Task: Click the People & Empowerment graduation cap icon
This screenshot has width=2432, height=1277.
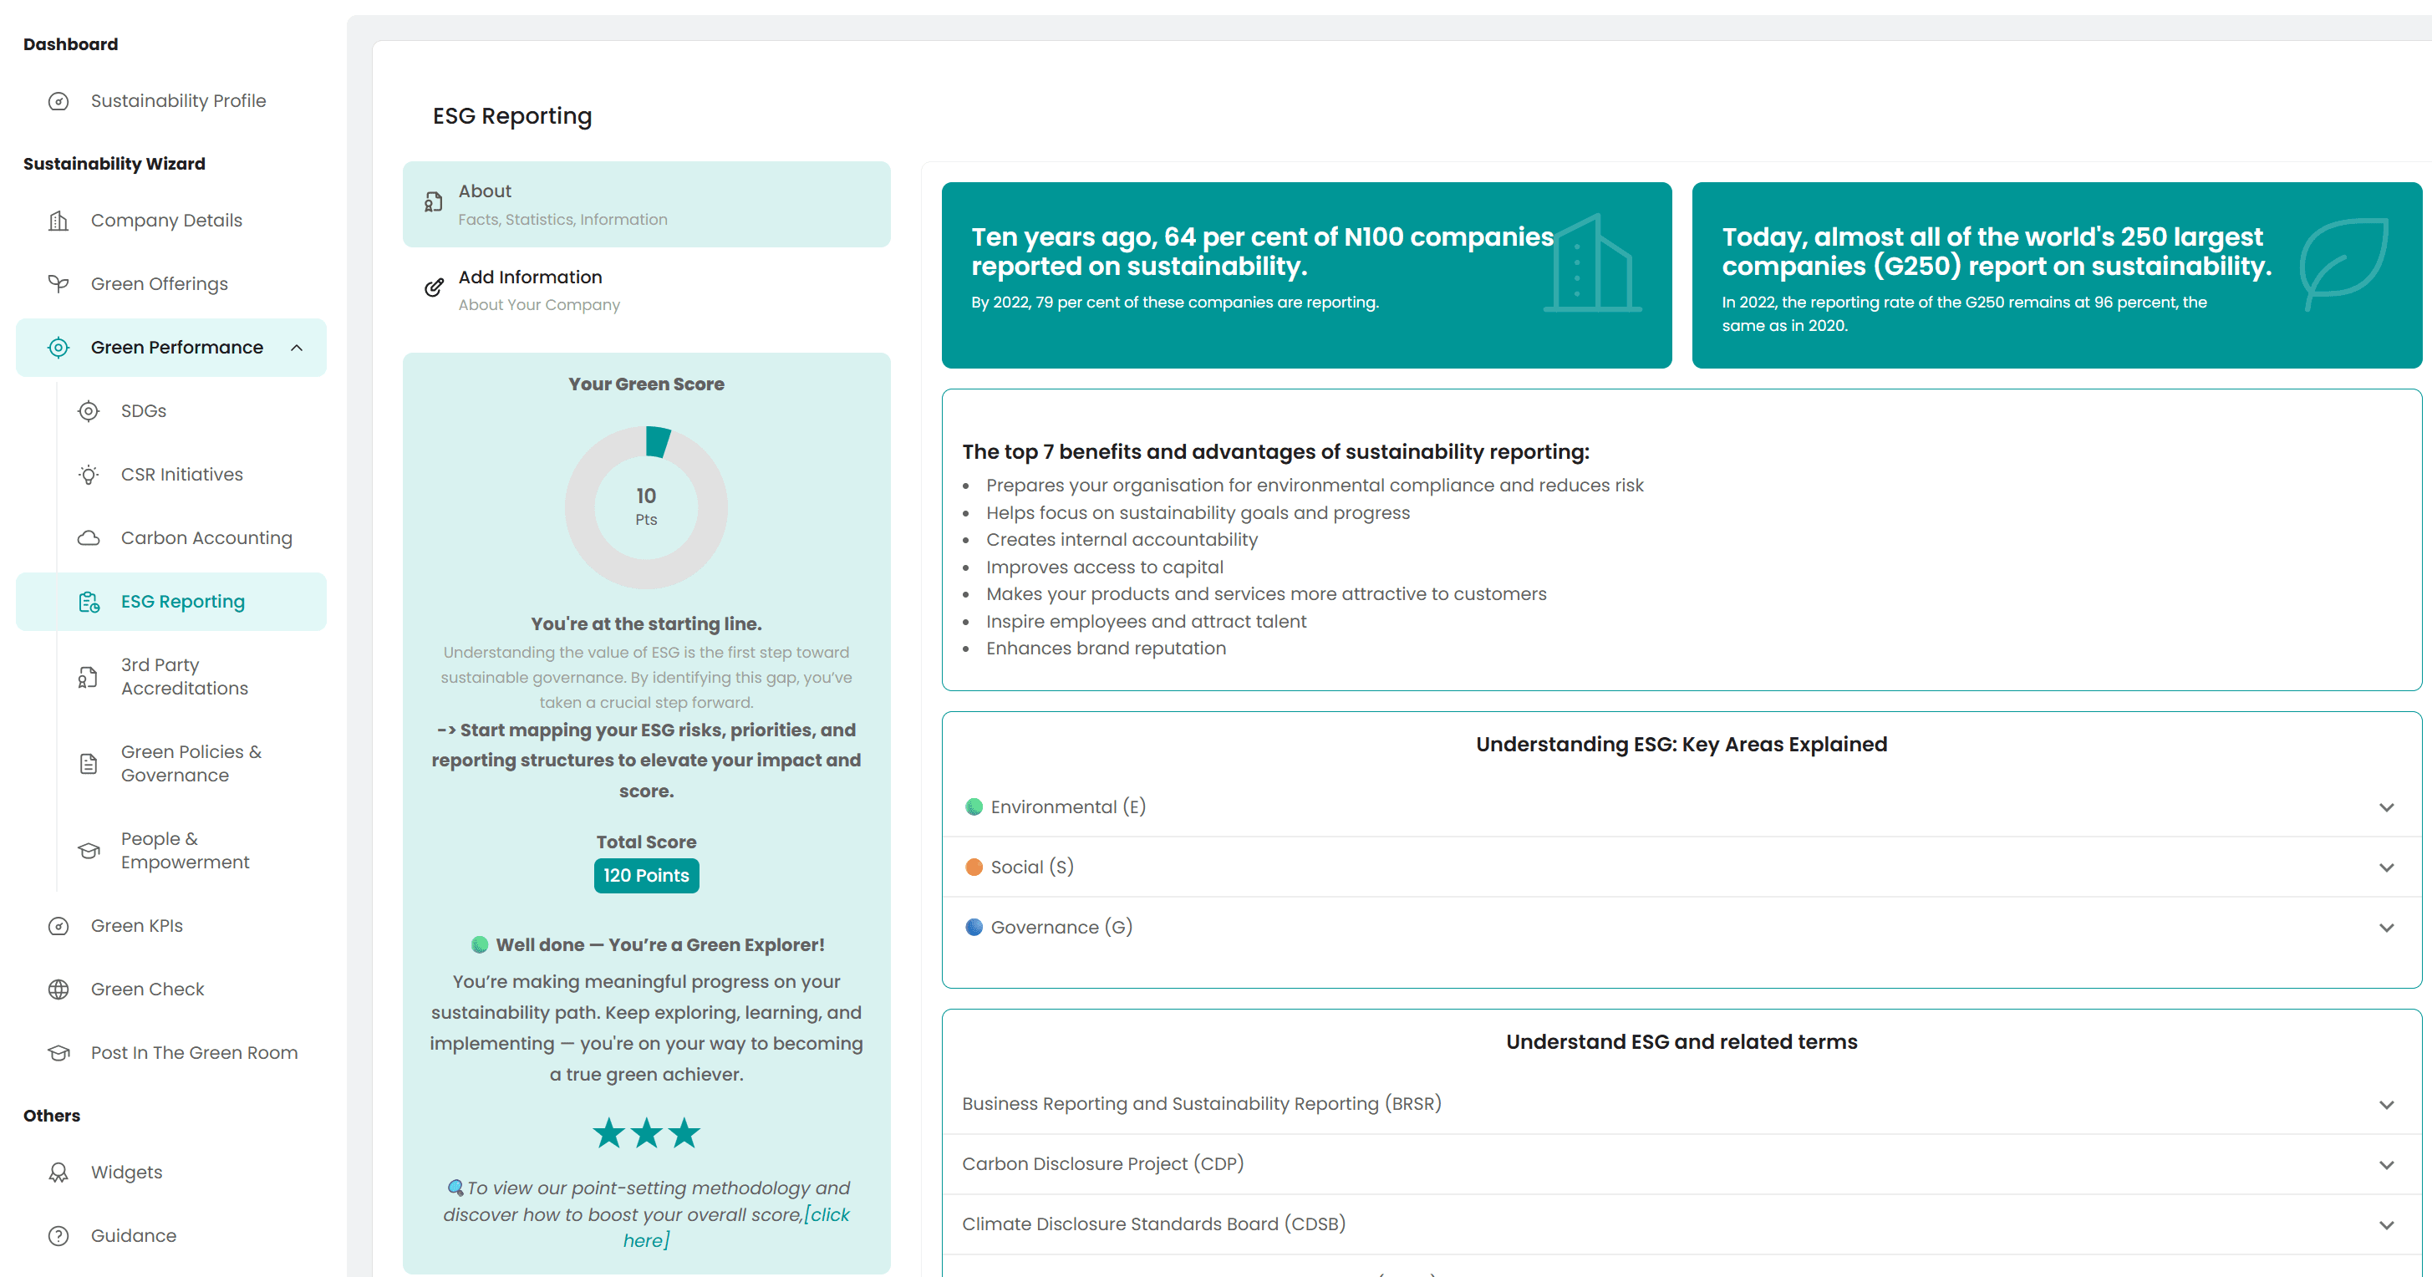Action: 89,851
